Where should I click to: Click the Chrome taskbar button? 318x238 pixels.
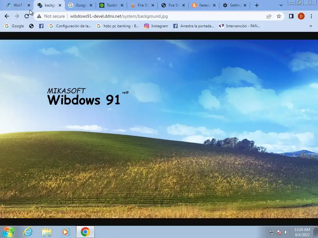85,232
